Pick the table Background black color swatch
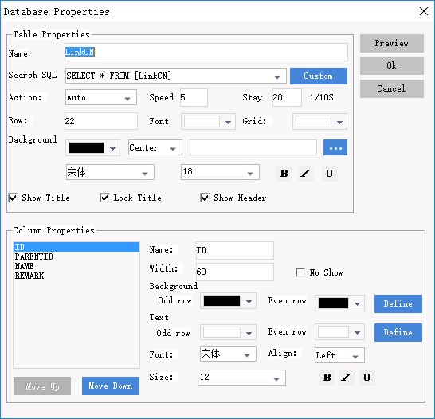This screenshot has width=435, height=419. point(86,148)
